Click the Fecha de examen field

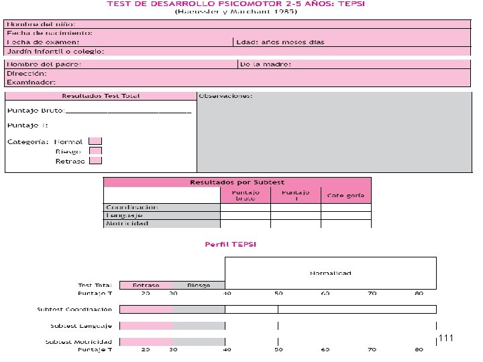pos(119,42)
